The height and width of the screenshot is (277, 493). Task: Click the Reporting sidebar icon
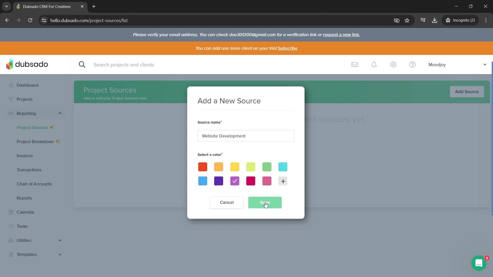(x=11, y=113)
